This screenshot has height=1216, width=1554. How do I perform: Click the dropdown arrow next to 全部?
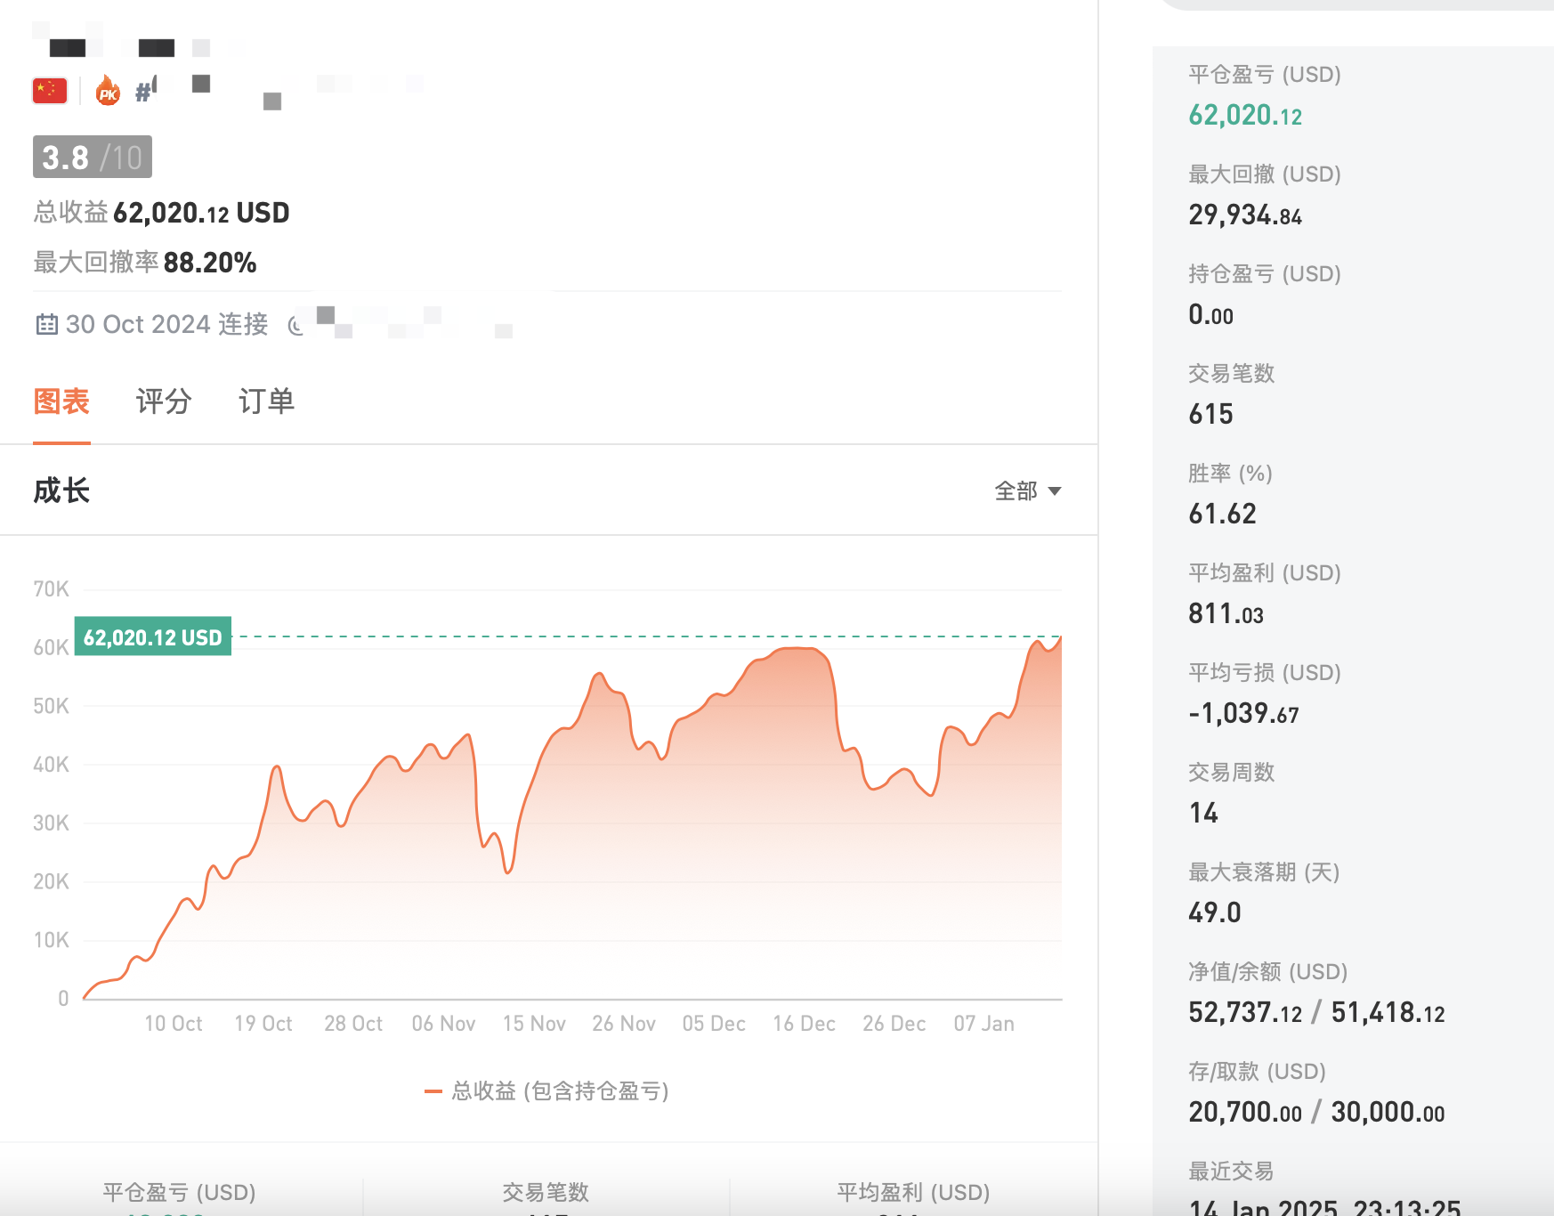1055,491
